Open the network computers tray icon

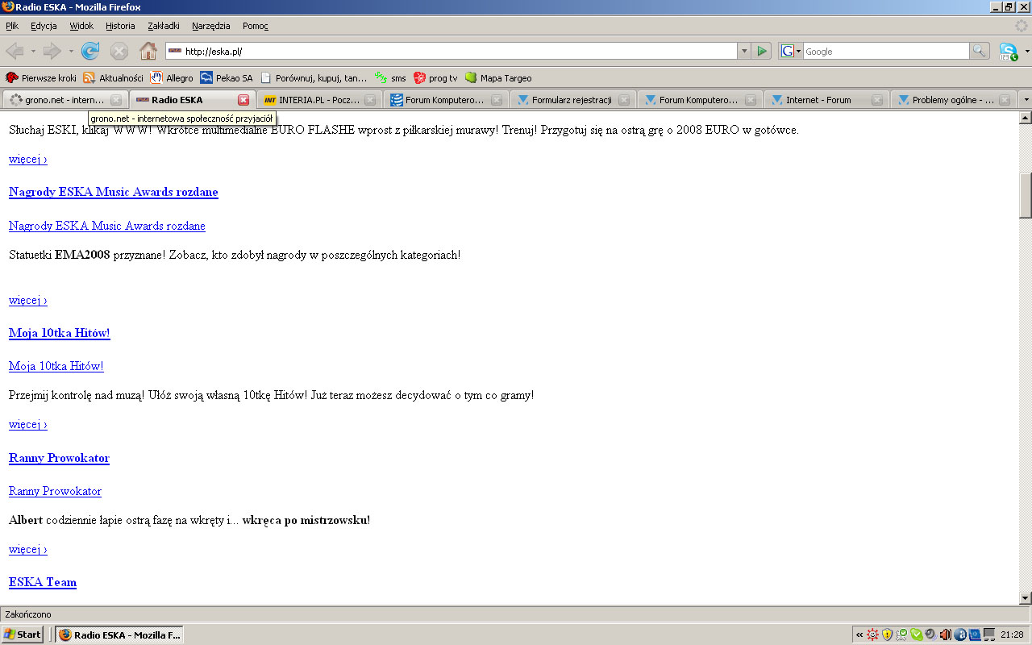tap(989, 635)
